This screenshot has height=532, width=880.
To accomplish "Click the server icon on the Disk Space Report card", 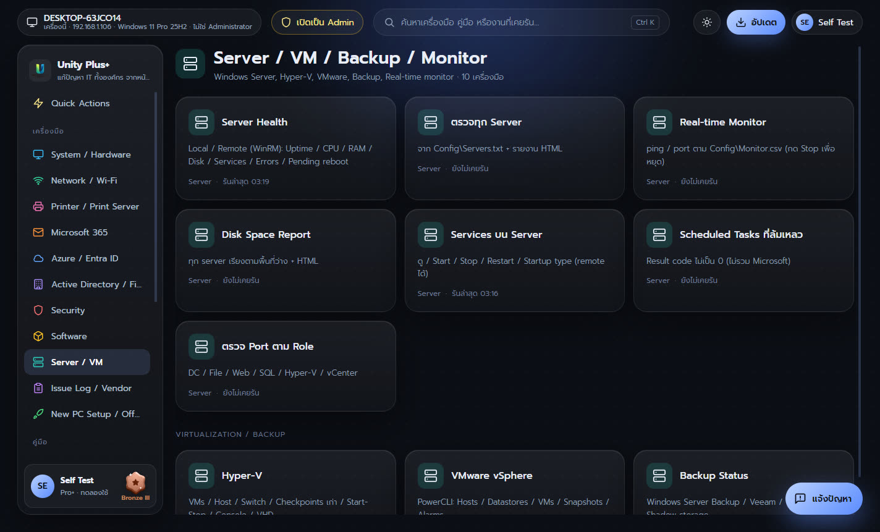I will (x=201, y=235).
